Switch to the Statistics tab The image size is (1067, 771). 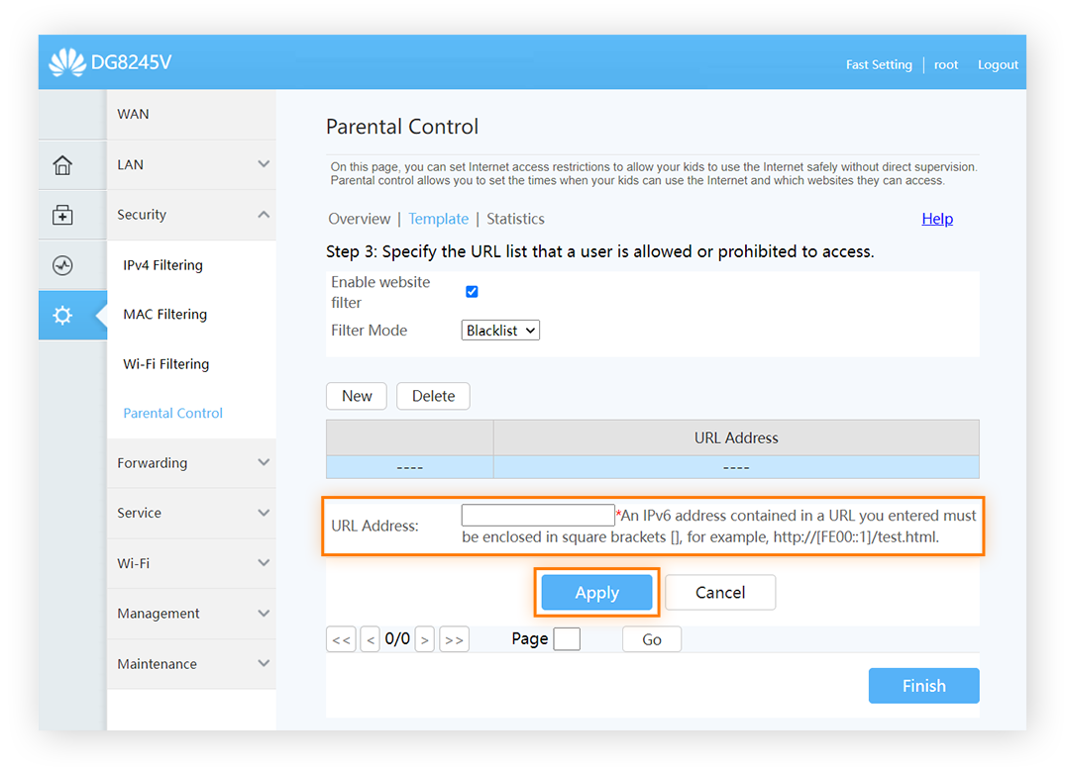(515, 219)
